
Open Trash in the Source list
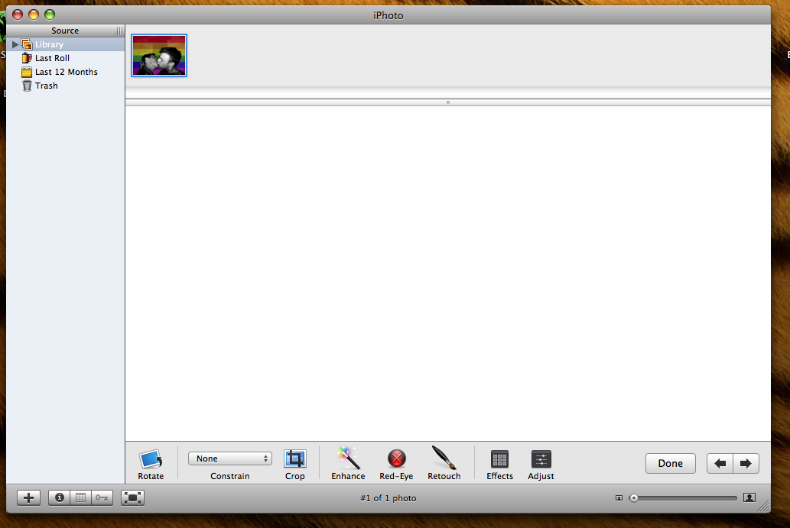(66, 86)
